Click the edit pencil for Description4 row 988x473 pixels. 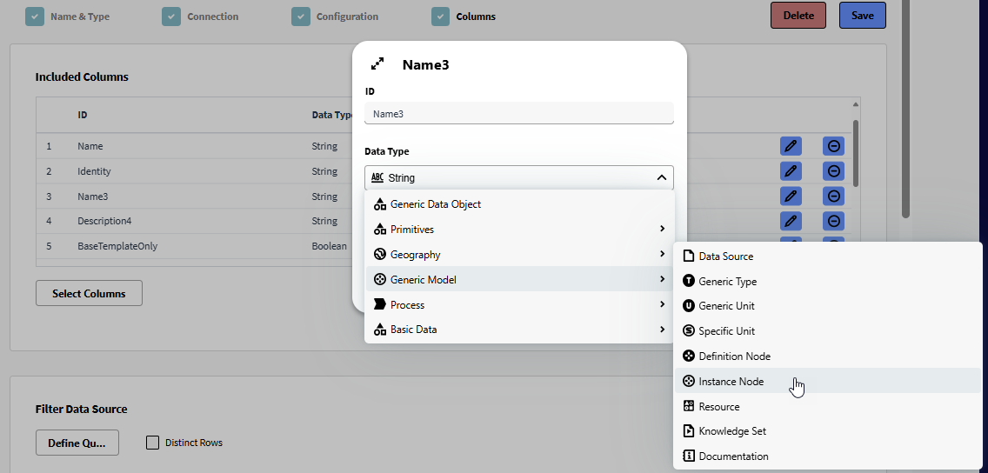click(790, 221)
